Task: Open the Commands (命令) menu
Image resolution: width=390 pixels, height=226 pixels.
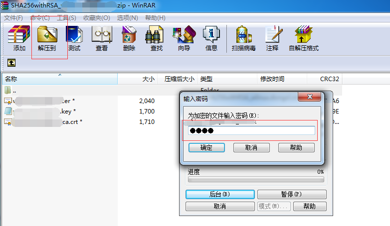Action: [40, 18]
